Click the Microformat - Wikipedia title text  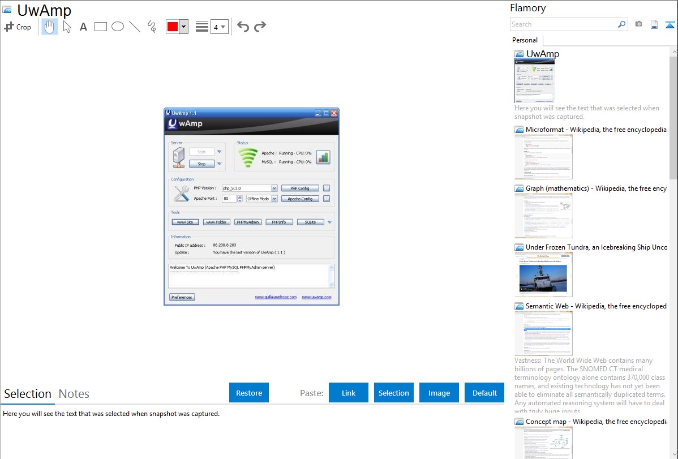(x=596, y=130)
